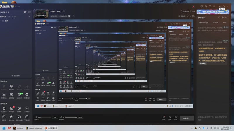The width and height of the screenshot is (234, 131).
Task: Add a new scene with plus icon
Action: (x=29, y=17)
